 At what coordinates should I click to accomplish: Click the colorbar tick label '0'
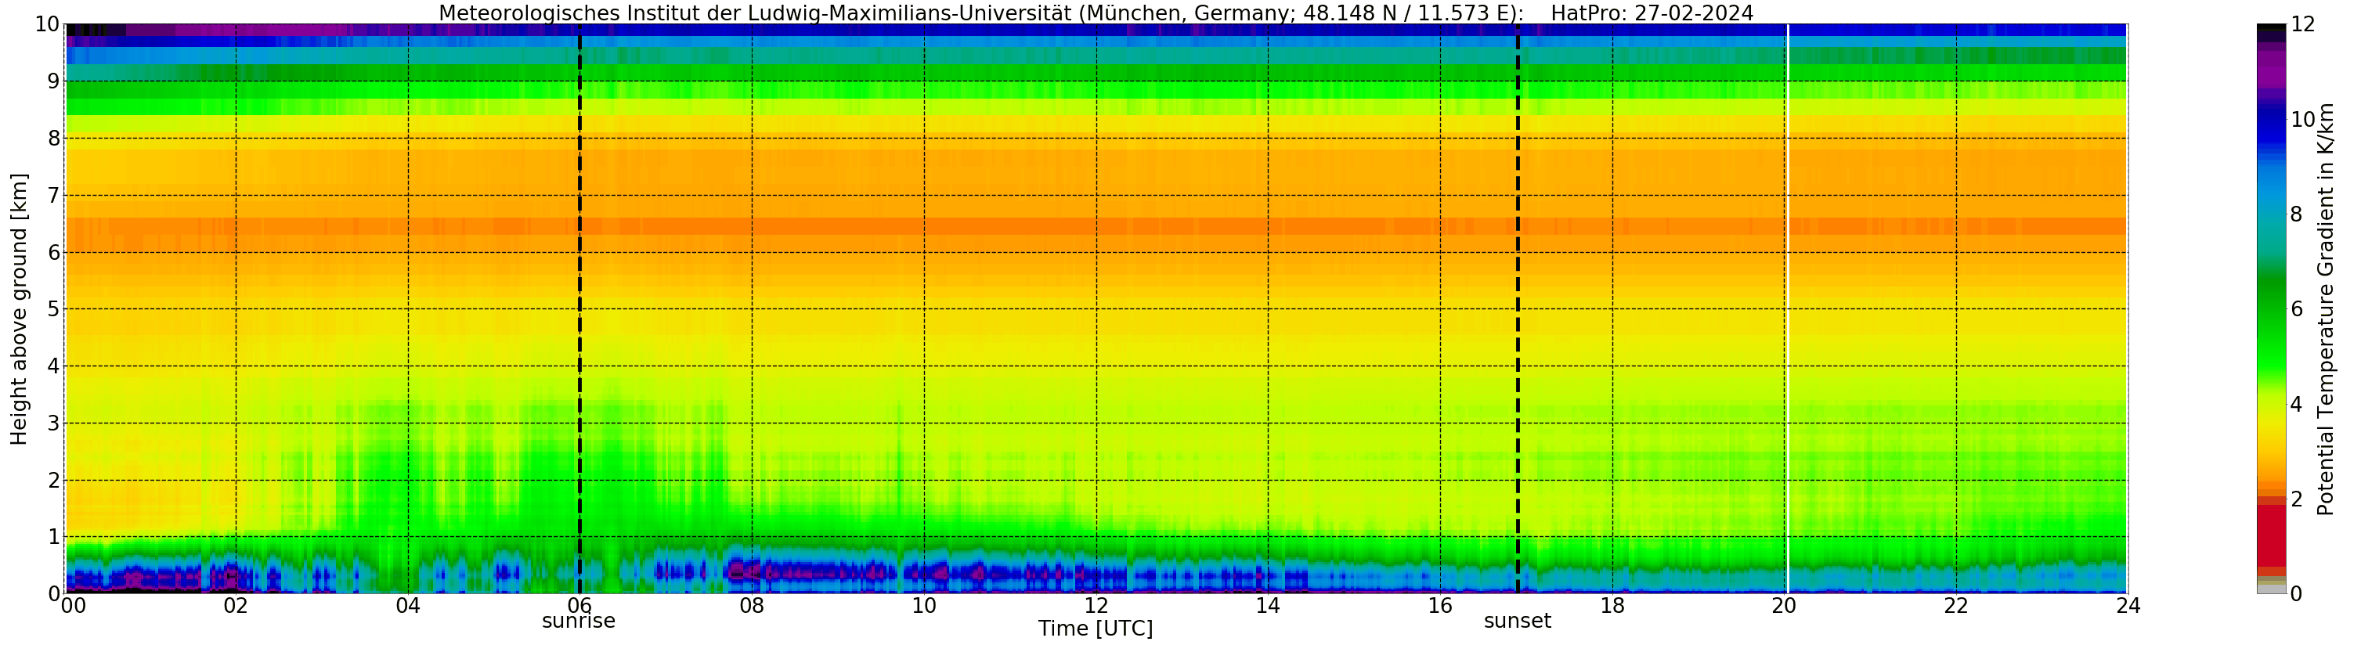tap(2296, 593)
